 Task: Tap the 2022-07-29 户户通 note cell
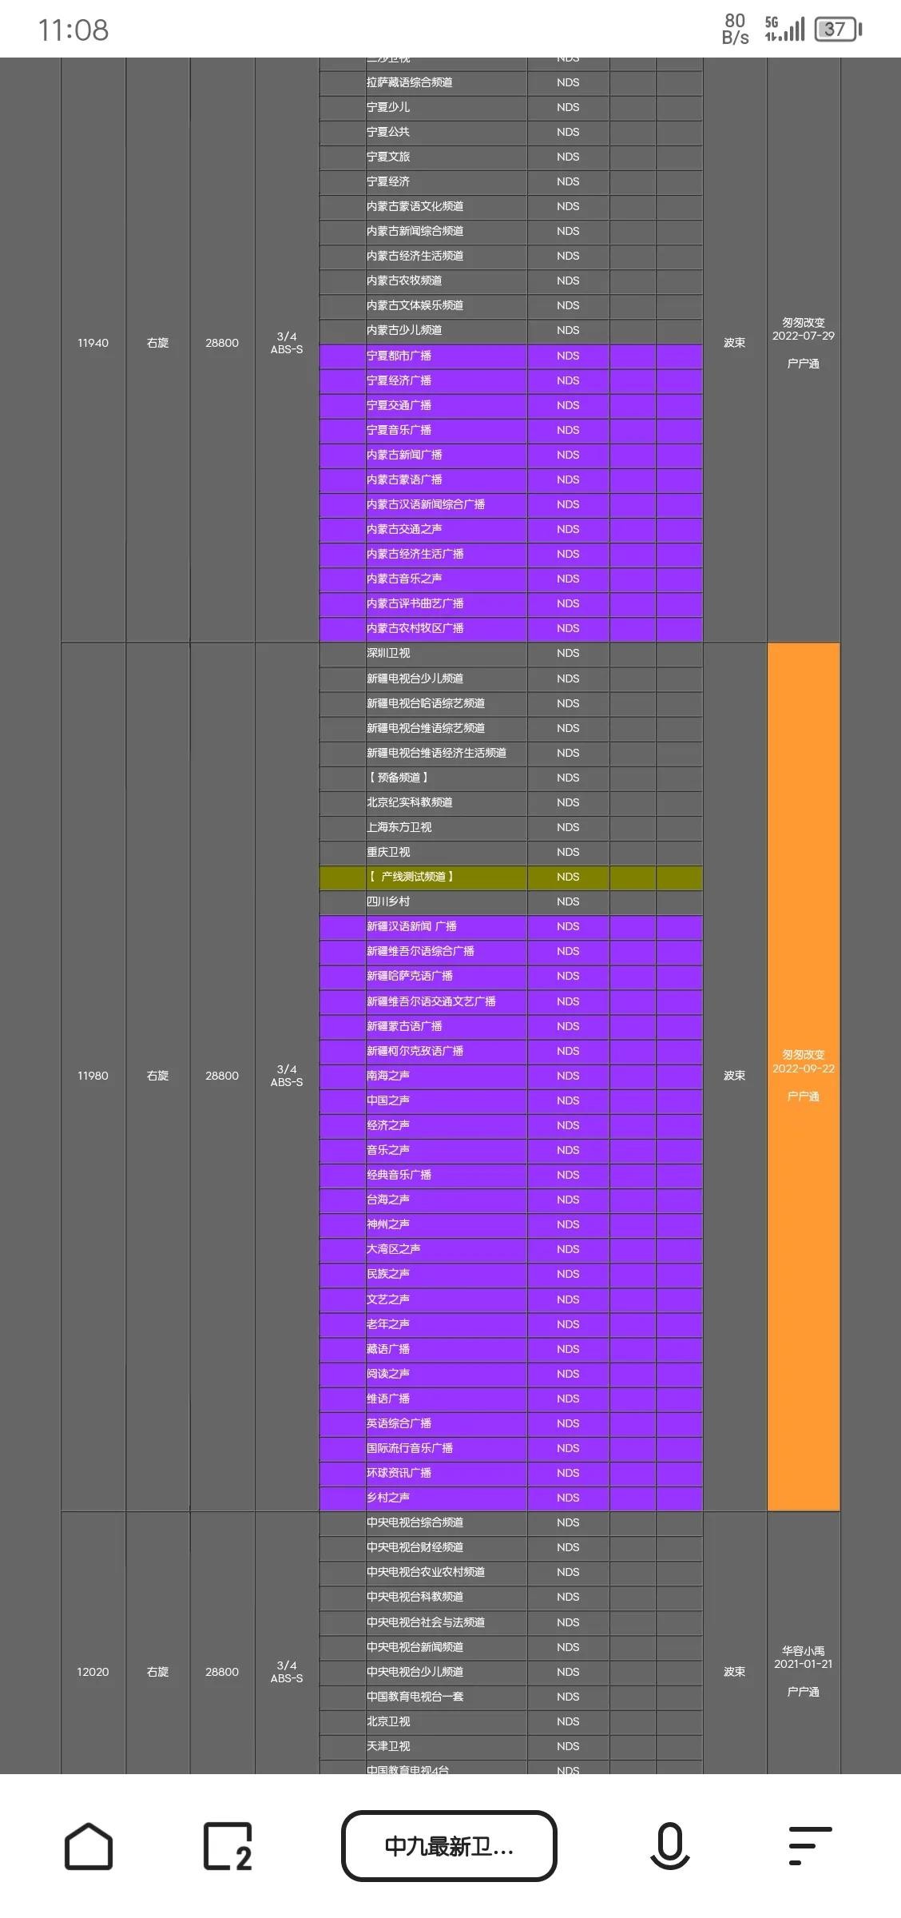[x=804, y=343]
